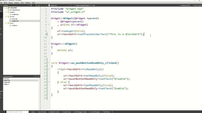
Task: Click the file type icon beside widget.cpp in toolbar
Action: coord(49,5)
